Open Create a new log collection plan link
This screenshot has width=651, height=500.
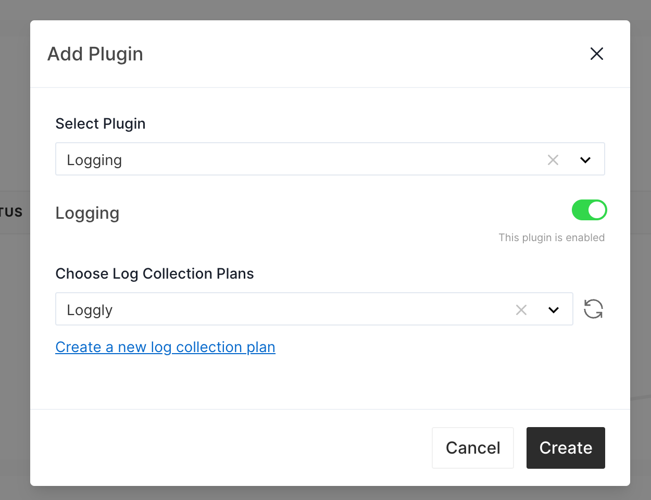(165, 347)
